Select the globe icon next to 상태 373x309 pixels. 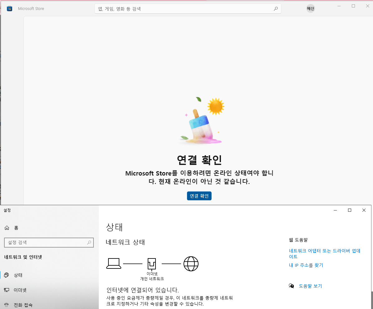pos(7,275)
